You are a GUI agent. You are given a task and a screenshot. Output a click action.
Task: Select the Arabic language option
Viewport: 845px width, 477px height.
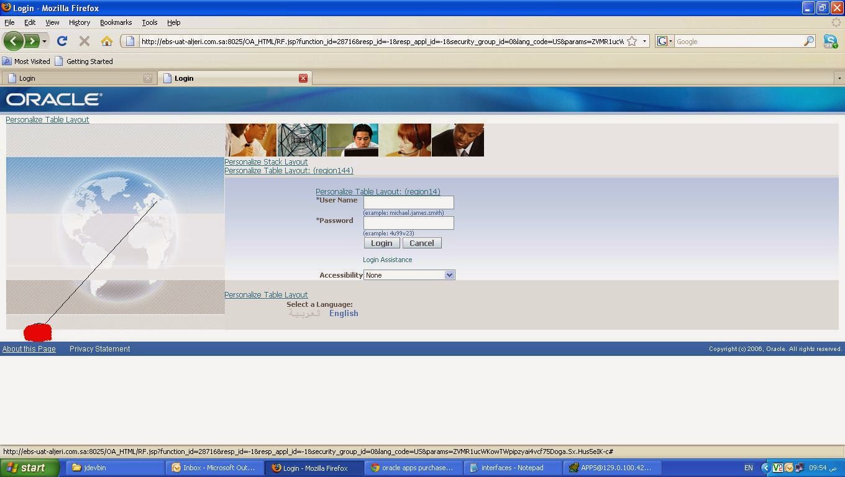[x=304, y=314]
